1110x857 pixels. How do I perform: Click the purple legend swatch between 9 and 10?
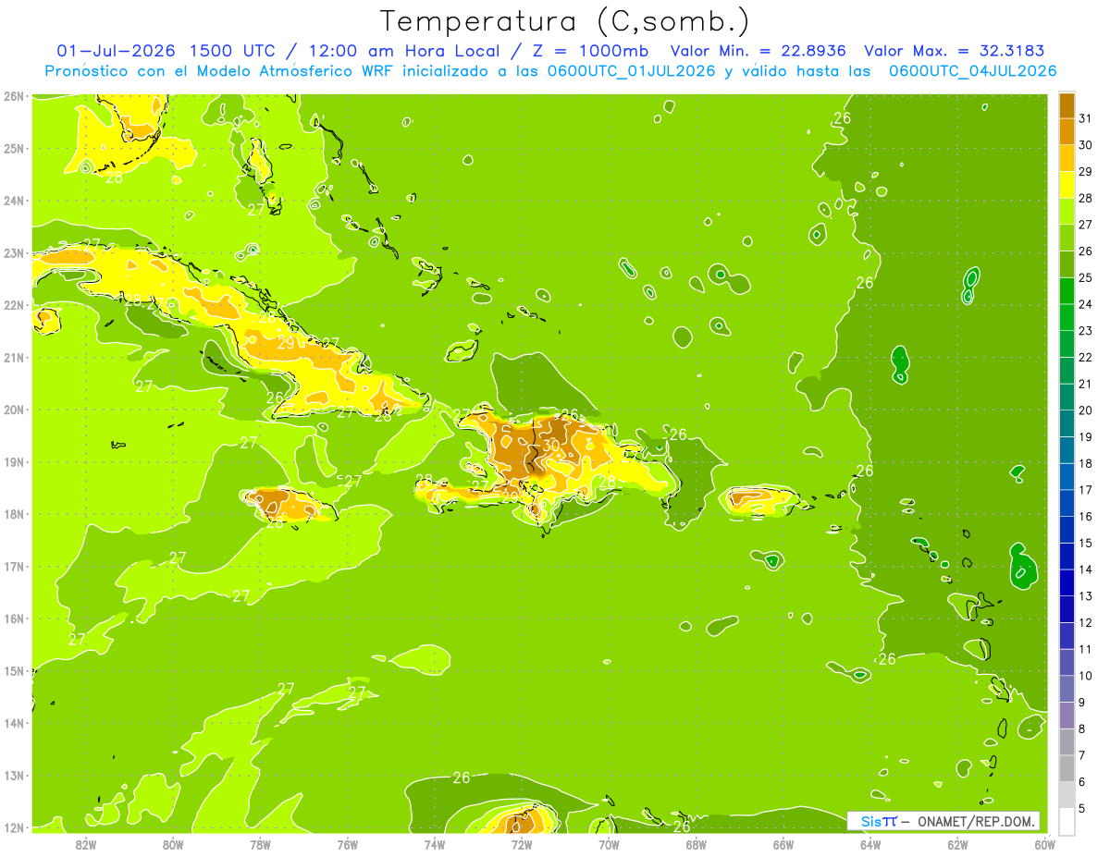[x=1067, y=689]
